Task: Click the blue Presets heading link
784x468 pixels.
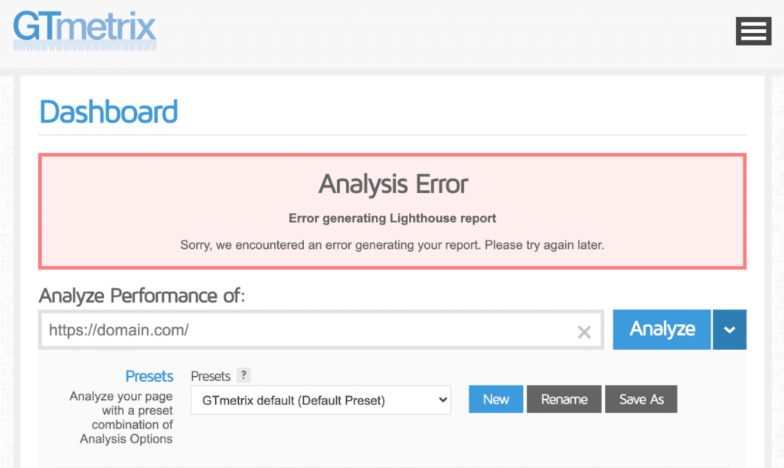Action: click(x=149, y=376)
